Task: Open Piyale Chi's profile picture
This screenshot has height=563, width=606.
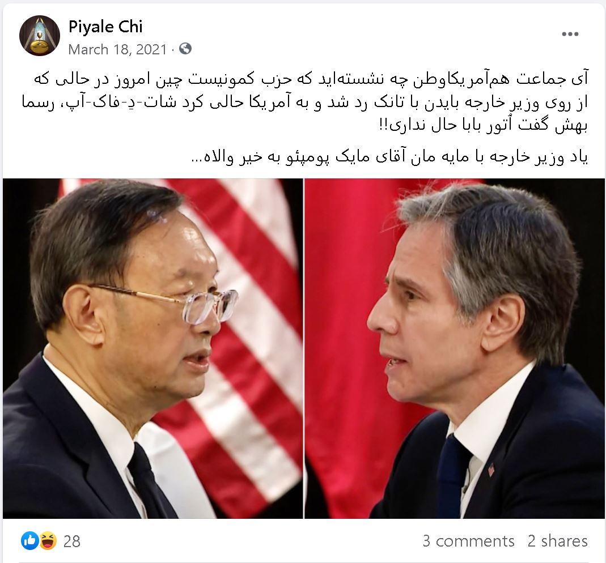Action: click(x=40, y=36)
